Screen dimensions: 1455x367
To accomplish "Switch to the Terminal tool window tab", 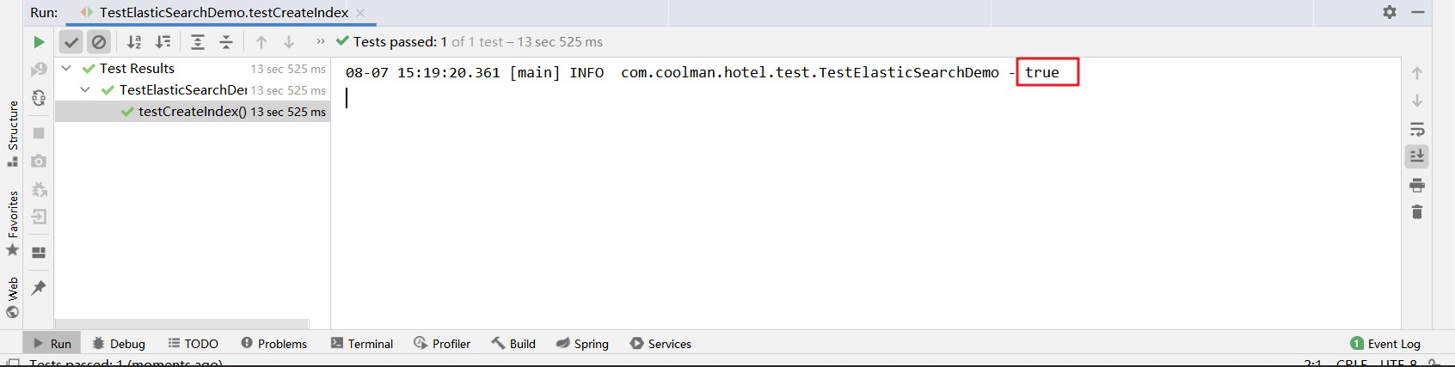I will coord(362,343).
